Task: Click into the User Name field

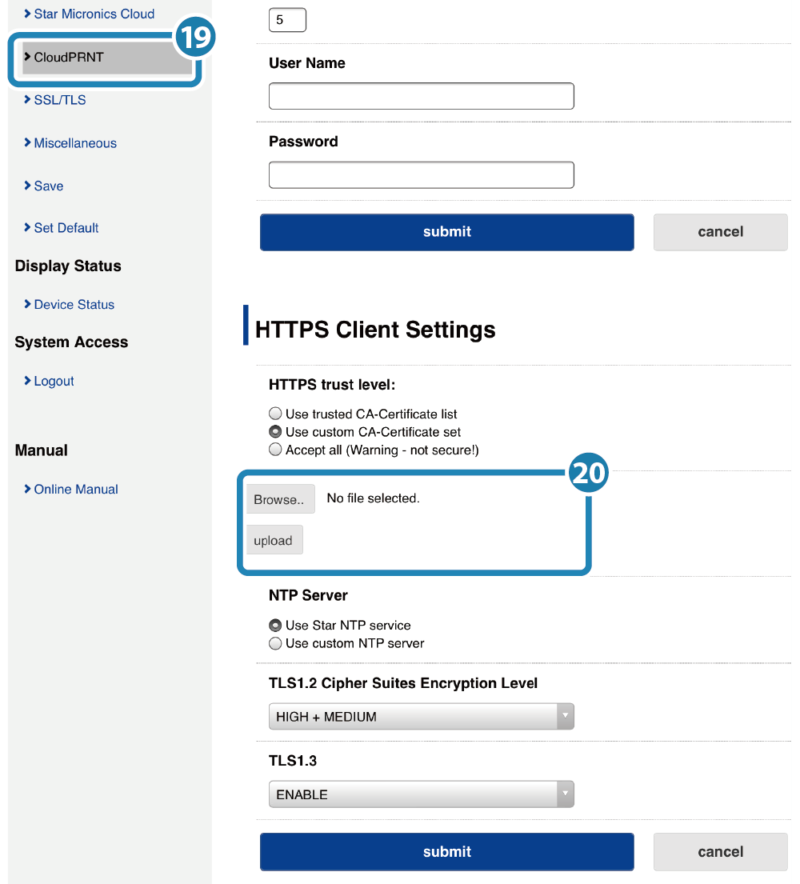Action: pyautogui.click(x=421, y=96)
